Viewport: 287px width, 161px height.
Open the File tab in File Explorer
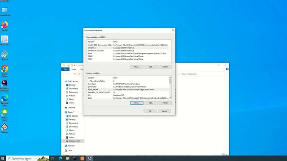pyautogui.click(x=65, y=69)
